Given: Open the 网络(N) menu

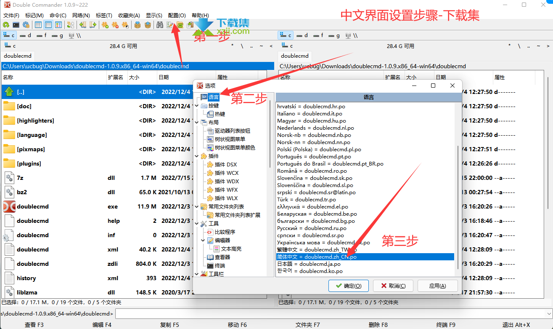Looking at the screenshot, I should coord(81,15).
